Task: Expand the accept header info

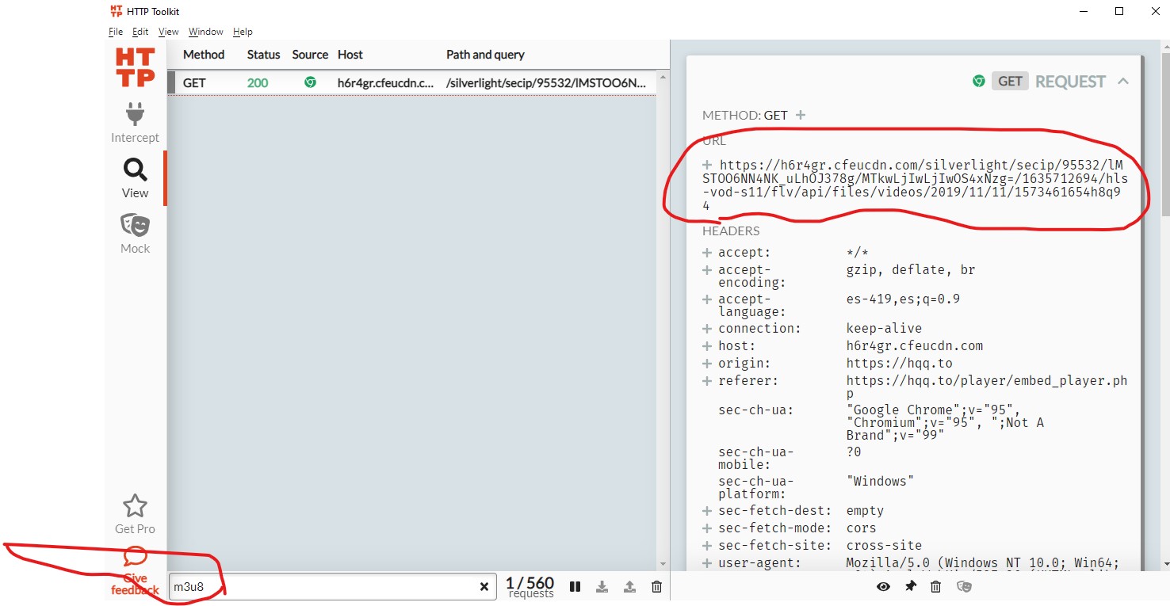Action: pos(707,253)
